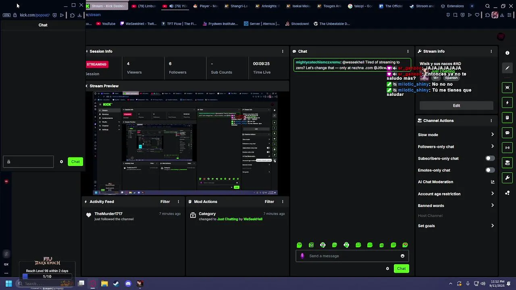The height and width of the screenshot is (290, 516).
Task: Open File Explorer from the taskbar
Action: point(104,284)
